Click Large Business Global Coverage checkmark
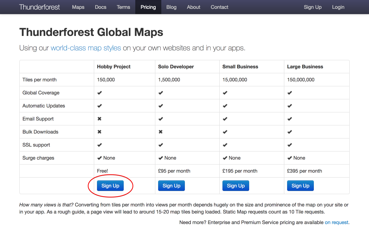The image size is (369, 229). click(290, 93)
